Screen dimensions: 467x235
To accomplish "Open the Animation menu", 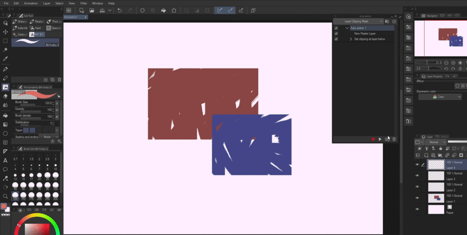I will pyautogui.click(x=31, y=3).
